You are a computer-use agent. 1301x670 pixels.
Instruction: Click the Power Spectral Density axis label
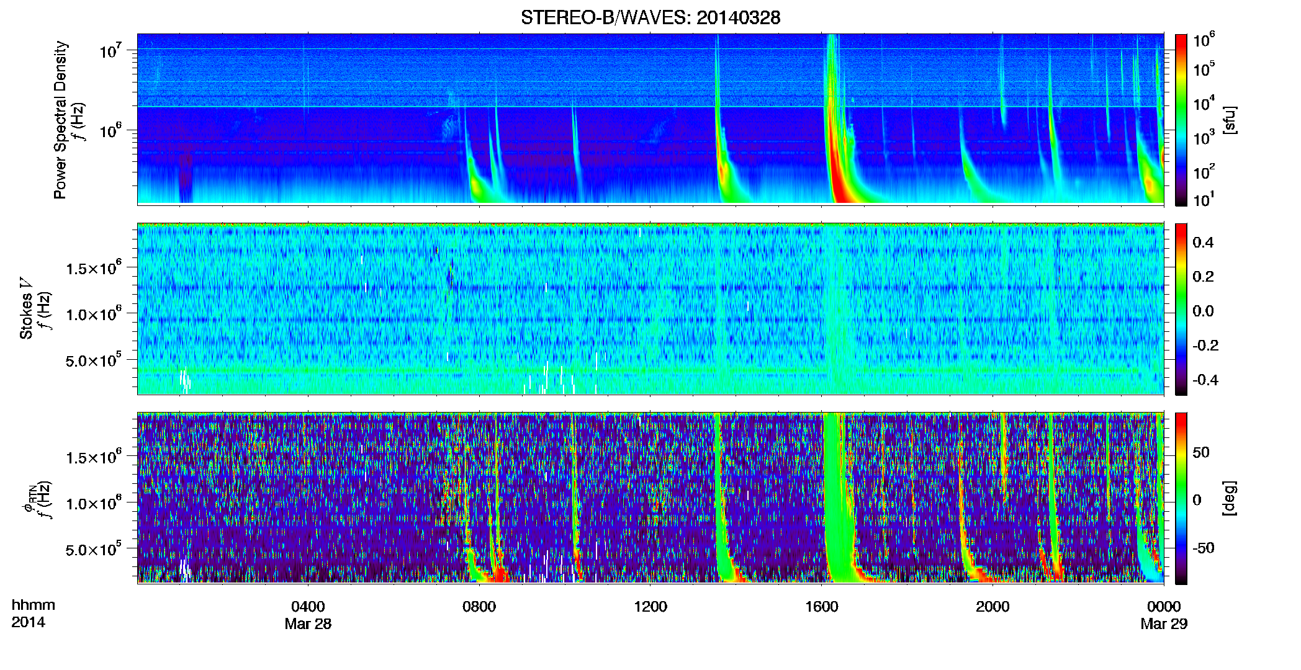(x=60, y=120)
